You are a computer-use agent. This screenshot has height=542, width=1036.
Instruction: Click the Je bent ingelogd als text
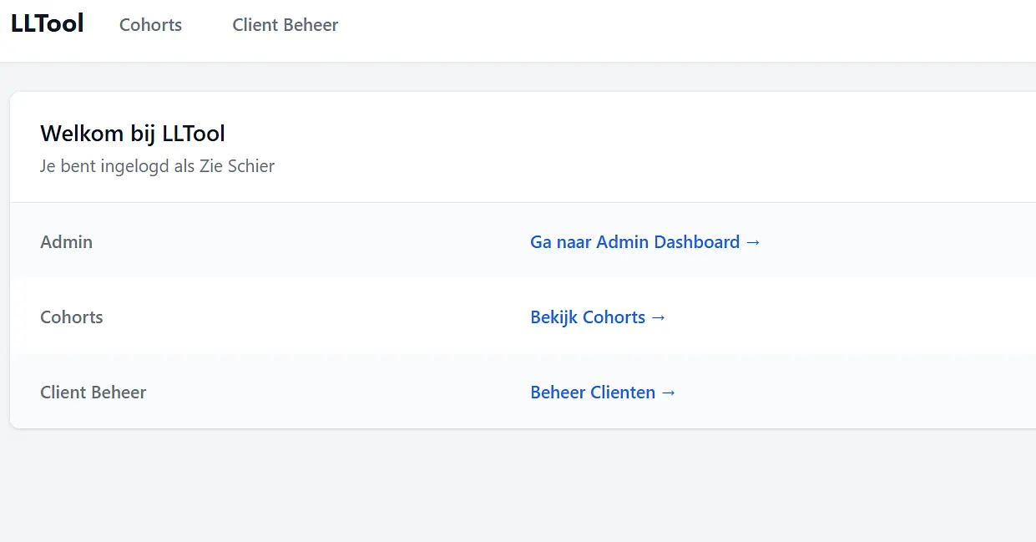[117, 166]
